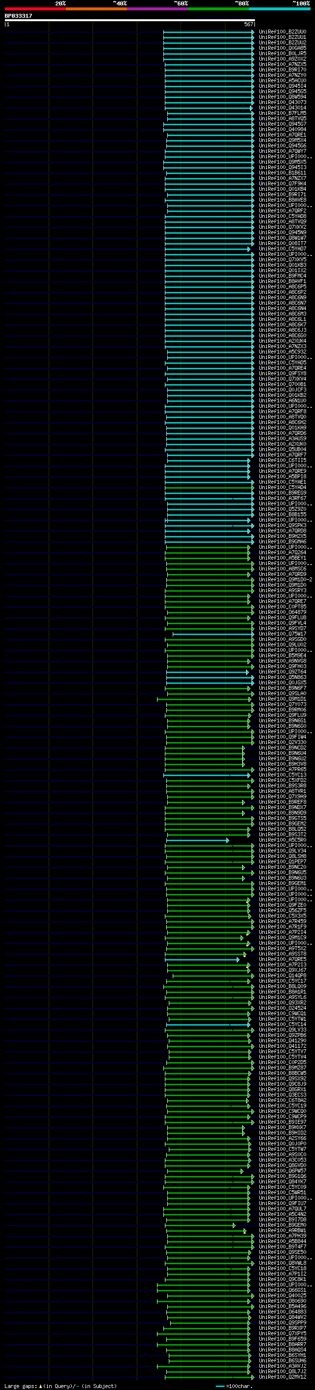Select label UniRef100_Q0JGX5
The width and height of the screenshot is (315, 1390).
pos(282,683)
